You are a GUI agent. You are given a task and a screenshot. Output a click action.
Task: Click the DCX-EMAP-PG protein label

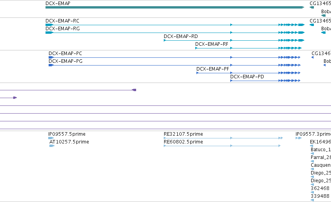pos(65,61)
